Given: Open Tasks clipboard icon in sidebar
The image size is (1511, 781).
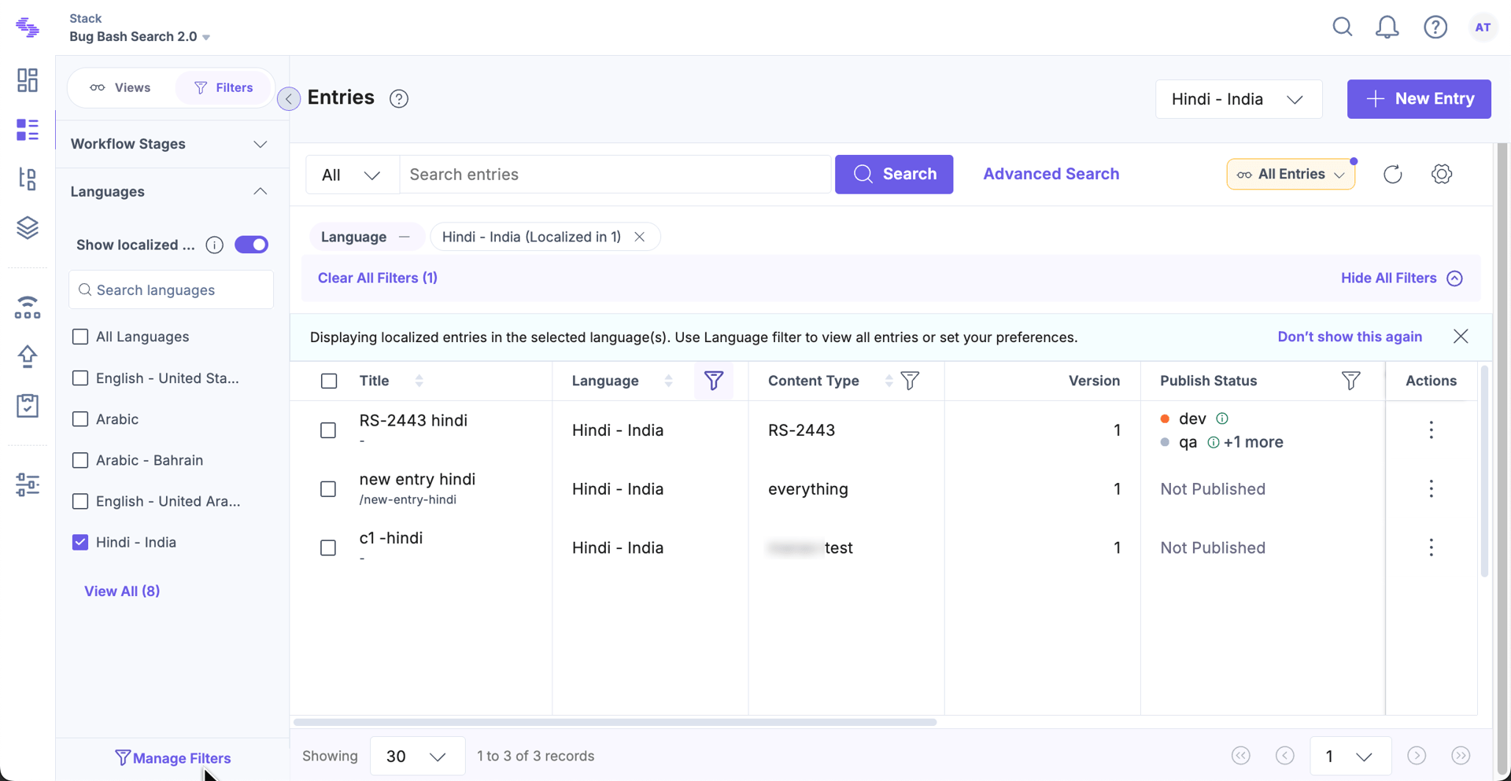Looking at the screenshot, I should [x=28, y=406].
